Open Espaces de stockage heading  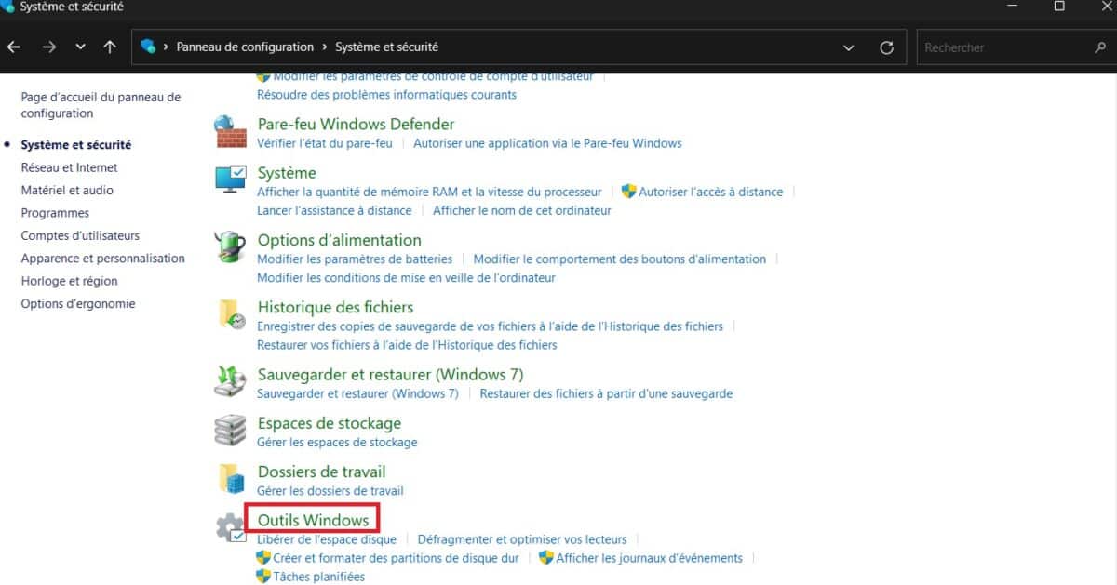330,423
